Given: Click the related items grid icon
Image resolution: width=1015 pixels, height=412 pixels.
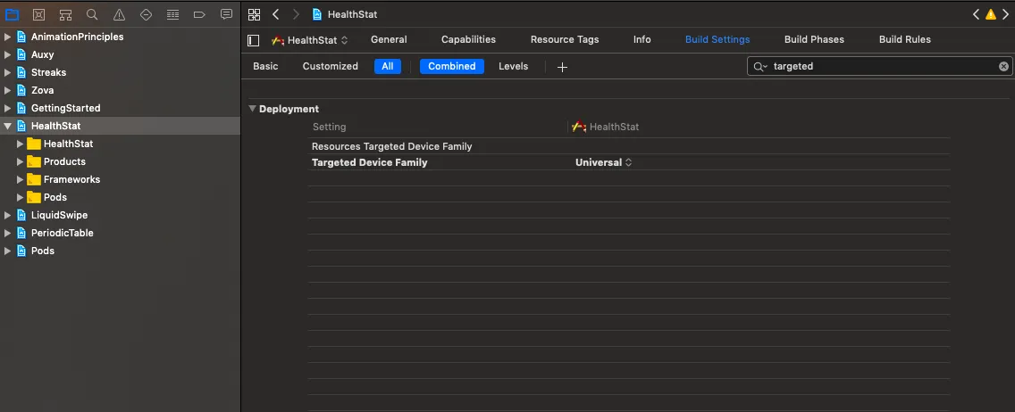Looking at the screenshot, I should tap(254, 14).
